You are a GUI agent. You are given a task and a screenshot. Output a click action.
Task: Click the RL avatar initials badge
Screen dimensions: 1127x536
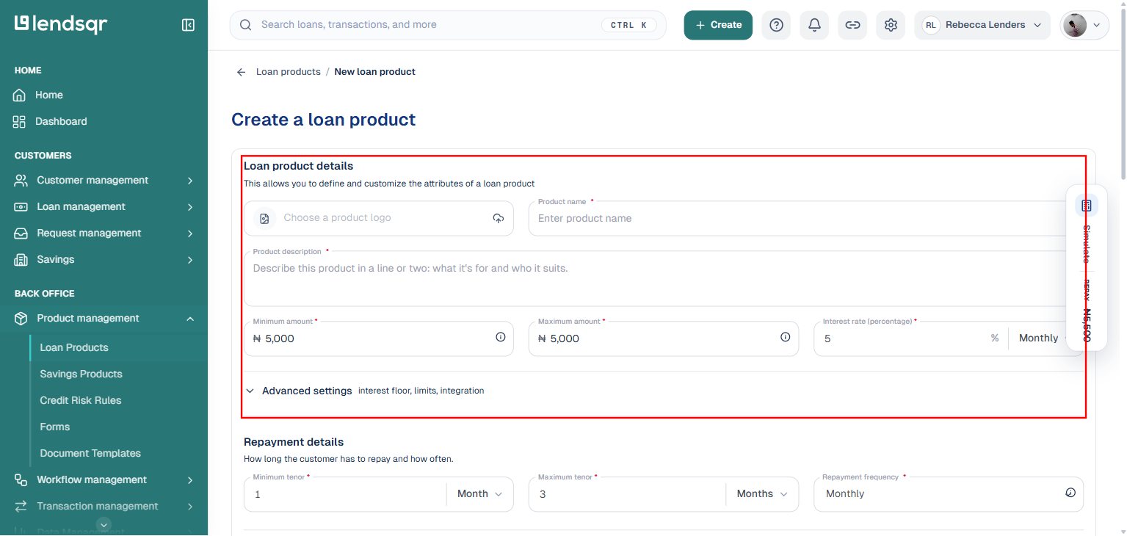[931, 25]
